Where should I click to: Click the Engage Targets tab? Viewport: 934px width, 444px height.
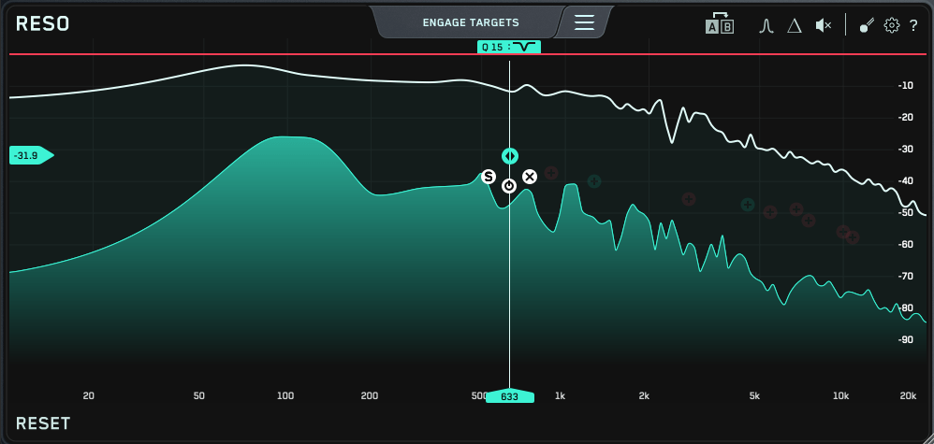point(470,22)
